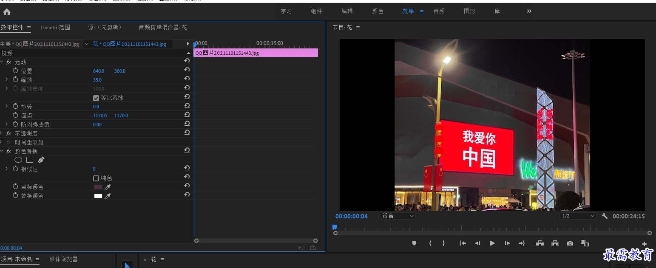This screenshot has width=656, height=268.
Task: Toggle animation stopwatch for 目标颜色
Action: [x=16, y=186]
